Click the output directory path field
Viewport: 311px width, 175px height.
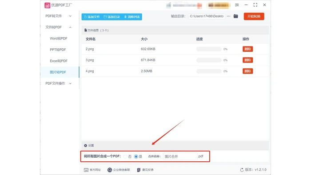point(207,16)
